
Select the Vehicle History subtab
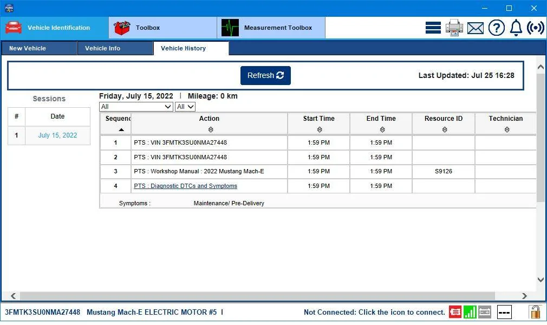pos(191,48)
